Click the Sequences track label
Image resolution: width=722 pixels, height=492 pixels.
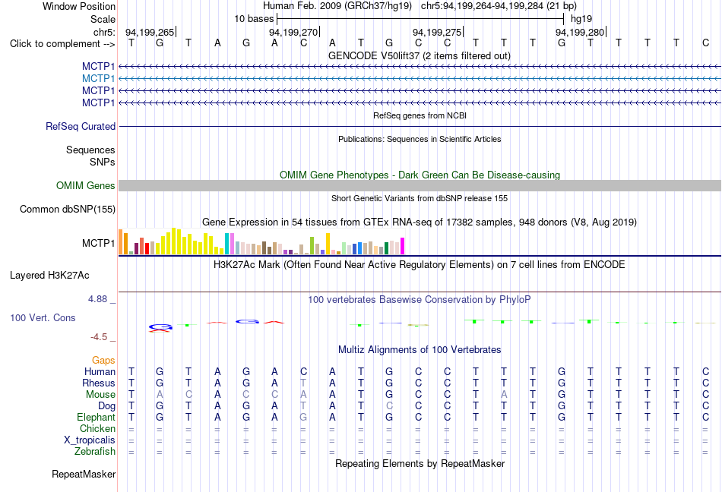[x=90, y=150]
